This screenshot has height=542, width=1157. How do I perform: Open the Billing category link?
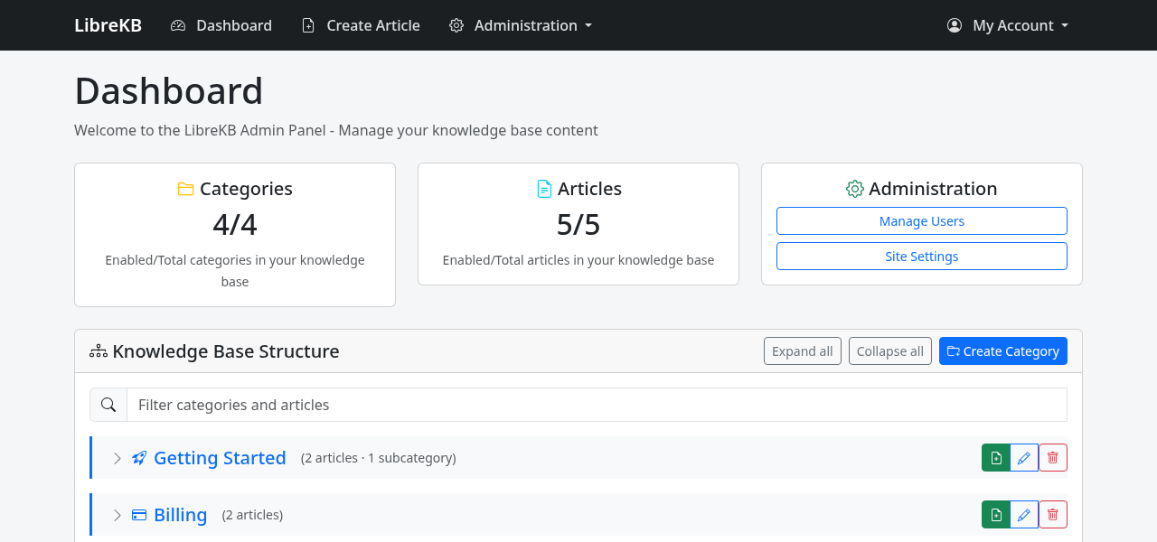181,515
